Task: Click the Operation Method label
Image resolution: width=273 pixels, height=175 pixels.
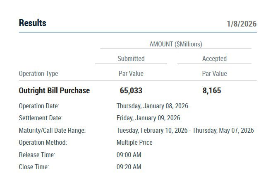Action: click(43, 143)
